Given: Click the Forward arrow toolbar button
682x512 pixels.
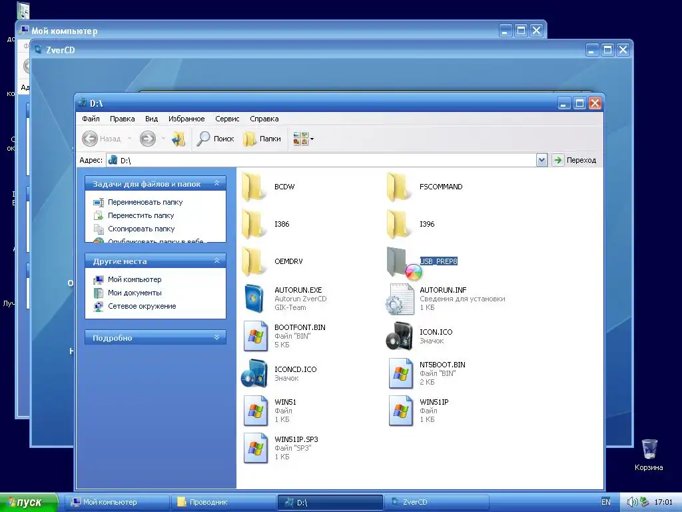Looking at the screenshot, I should (x=148, y=139).
